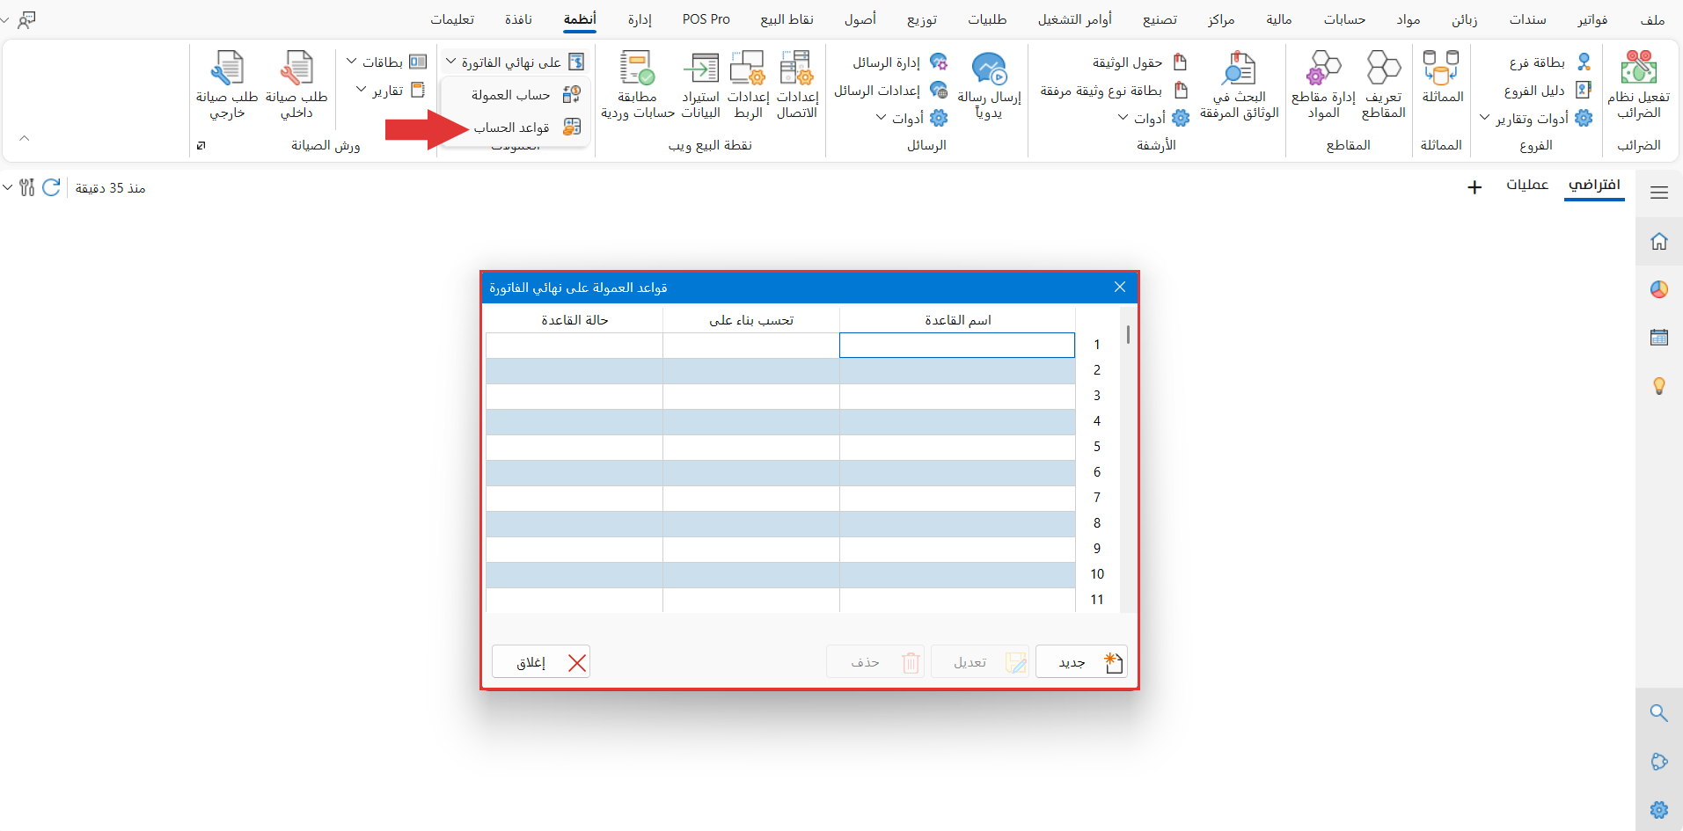Image resolution: width=1683 pixels, height=831 pixels.
Task: Click the lightbulb icon in sidebar
Action: tap(1659, 385)
